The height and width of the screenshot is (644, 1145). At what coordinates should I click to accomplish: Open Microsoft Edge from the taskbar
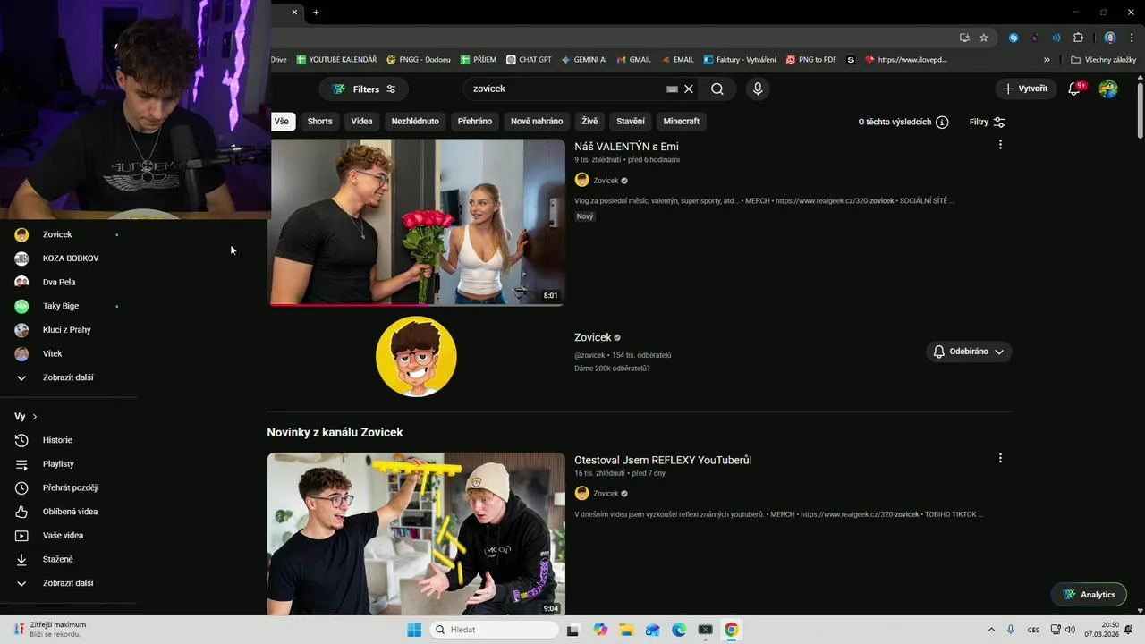click(679, 630)
